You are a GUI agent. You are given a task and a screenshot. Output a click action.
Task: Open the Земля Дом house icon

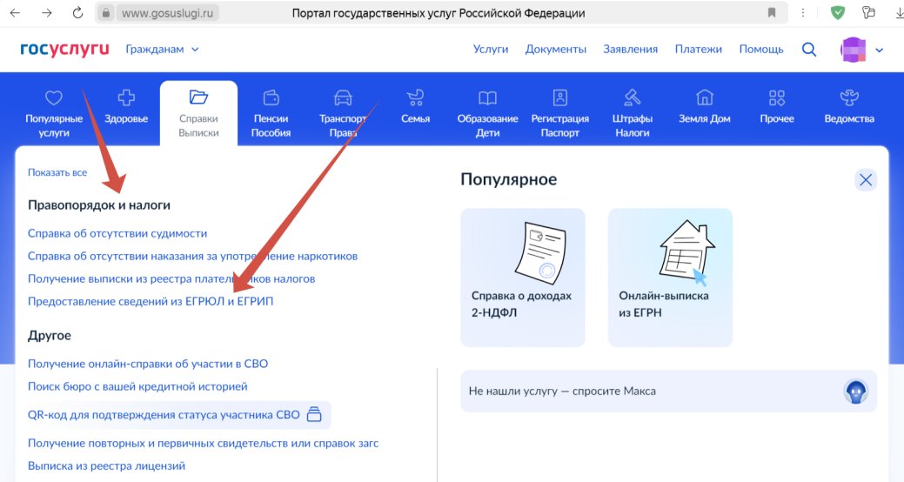pyautogui.click(x=704, y=98)
